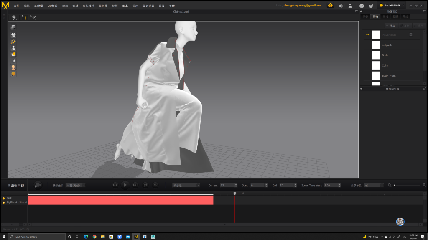Screen dimensions: 428x240
Task: Click the user account profile icon
Action: pyautogui.click(x=350, y=6)
